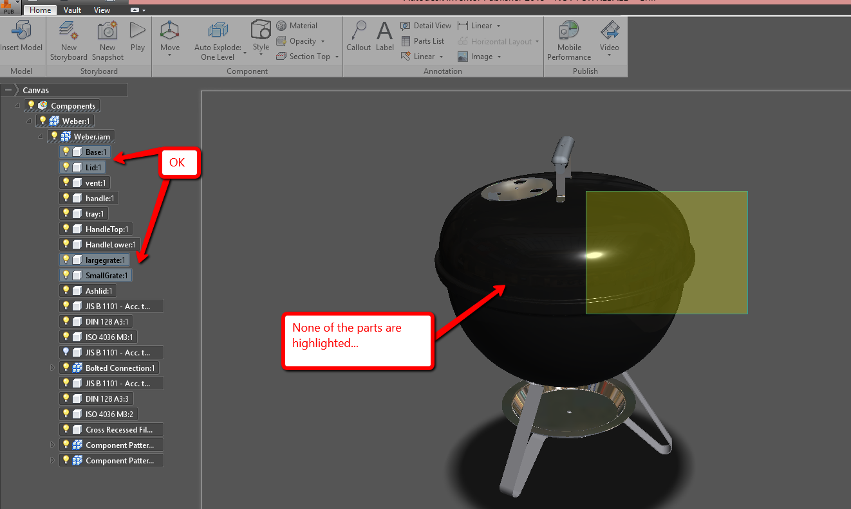The width and height of the screenshot is (851, 509).
Task: Toggle visibility bulb of tray:1
Action: tap(66, 213)
